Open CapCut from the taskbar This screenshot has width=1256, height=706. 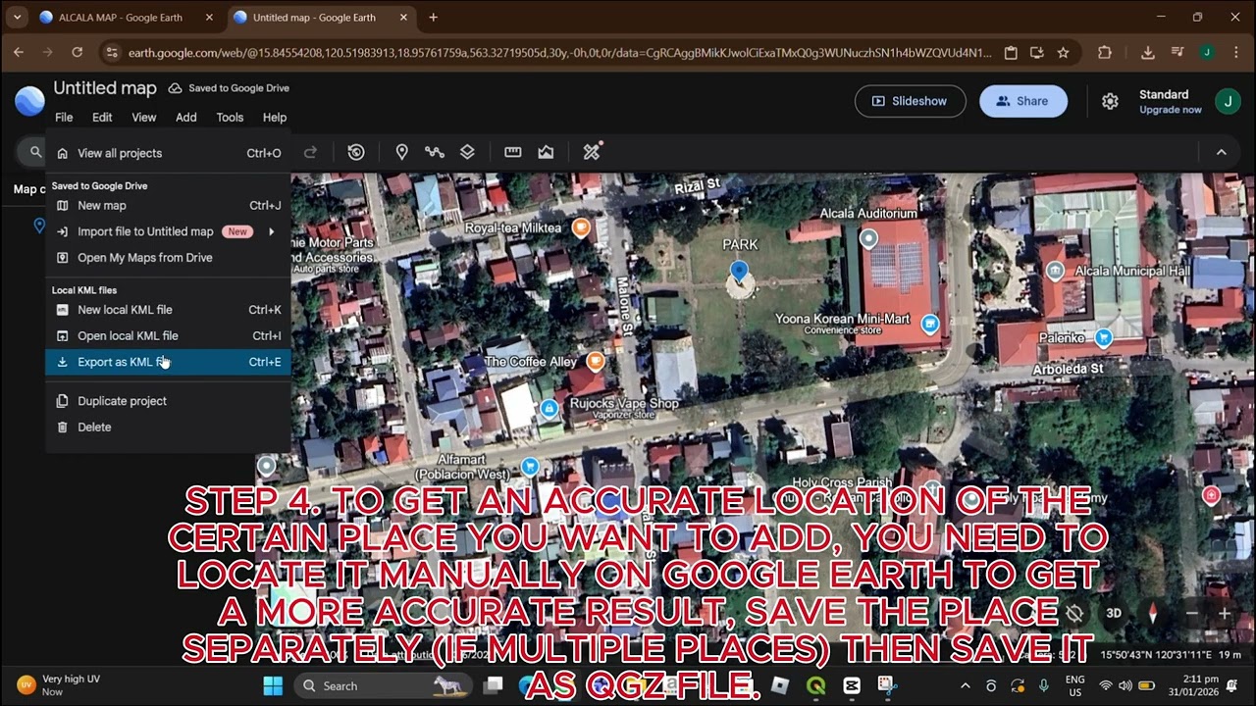tap(852, 685)
